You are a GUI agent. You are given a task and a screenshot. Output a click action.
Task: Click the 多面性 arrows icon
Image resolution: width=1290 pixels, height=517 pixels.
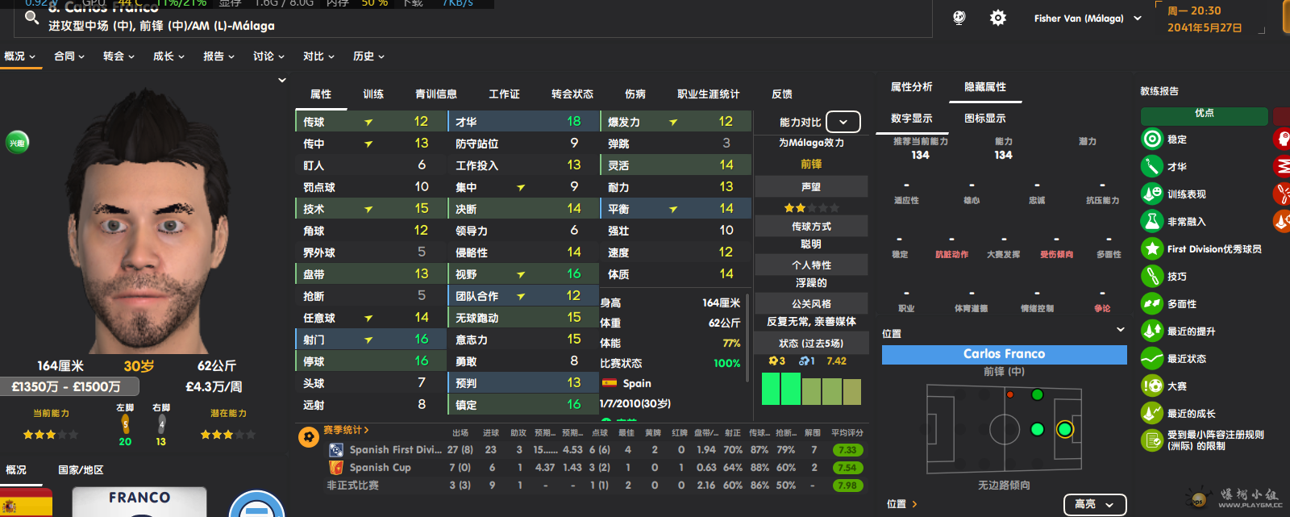pyautogui.click(x=1152, y=303)
